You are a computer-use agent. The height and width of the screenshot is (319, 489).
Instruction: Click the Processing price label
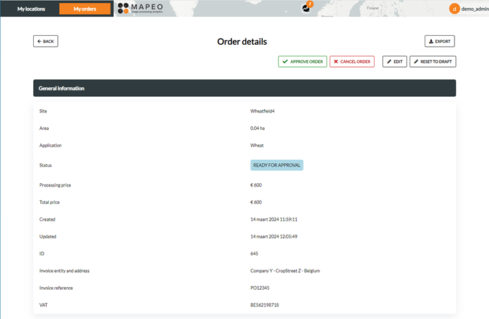click(55, 185)
